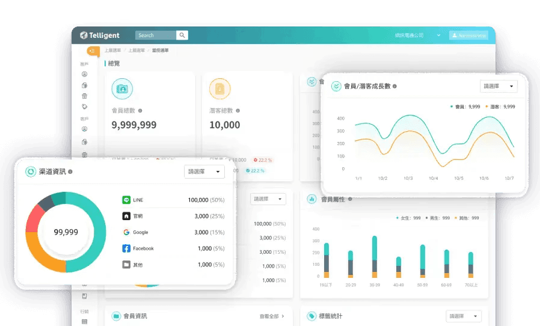This screenshot has height=326, width=540.
Task: Open the 請選擇 dropdown above the 100,000 (50%) list
Action: tap(268, 199)
